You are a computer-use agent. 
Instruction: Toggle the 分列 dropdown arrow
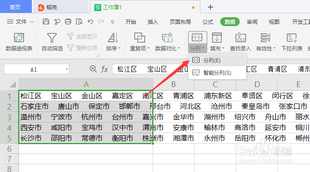203,48
